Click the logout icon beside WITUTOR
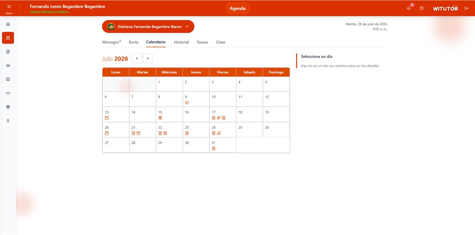 [466, 8]
